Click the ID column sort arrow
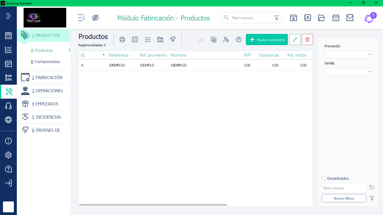Screen dimensions: 383x215 pos(104,55)
